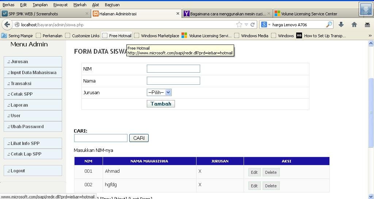Close the SPP SMK WEB tab
The height and width of the screenshot is (199, 374).
point(87,14)
